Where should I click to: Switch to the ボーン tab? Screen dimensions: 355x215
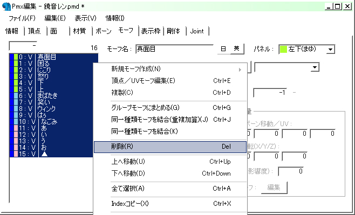104,31
